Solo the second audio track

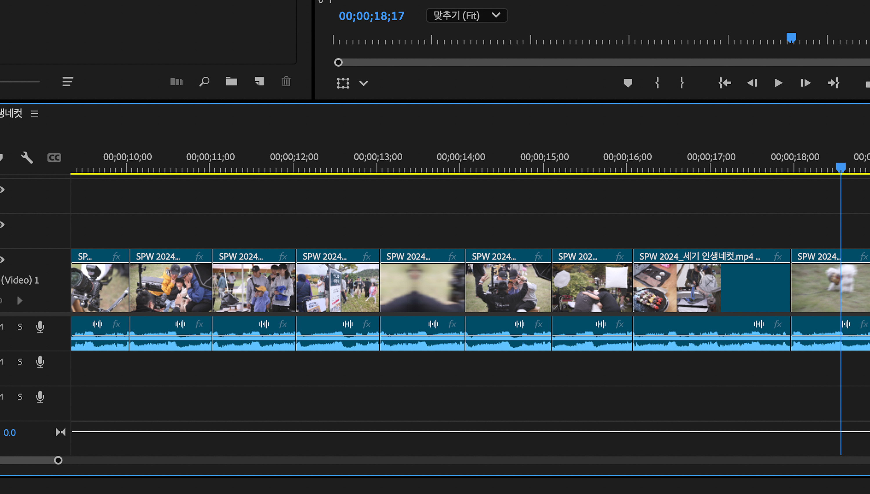pyautogui.click(x=20, y=362)
